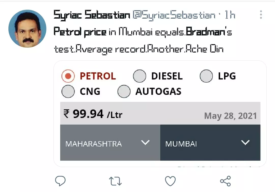Click the reply speech bubble icon
This screenshot has width=275, height=192.
[x=60, y=181]
